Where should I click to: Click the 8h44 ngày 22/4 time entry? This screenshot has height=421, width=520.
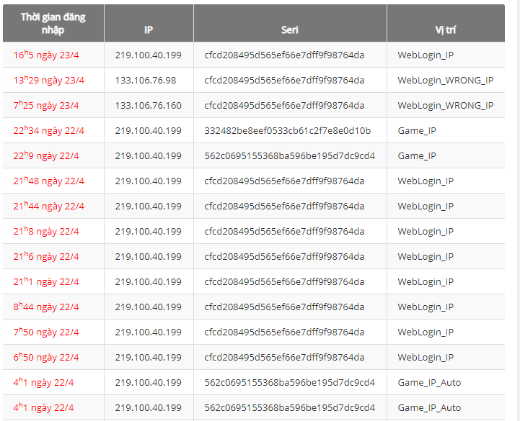click(46, 307)
